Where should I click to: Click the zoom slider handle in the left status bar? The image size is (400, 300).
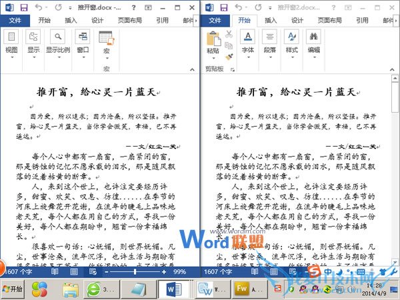click(135, 272)
